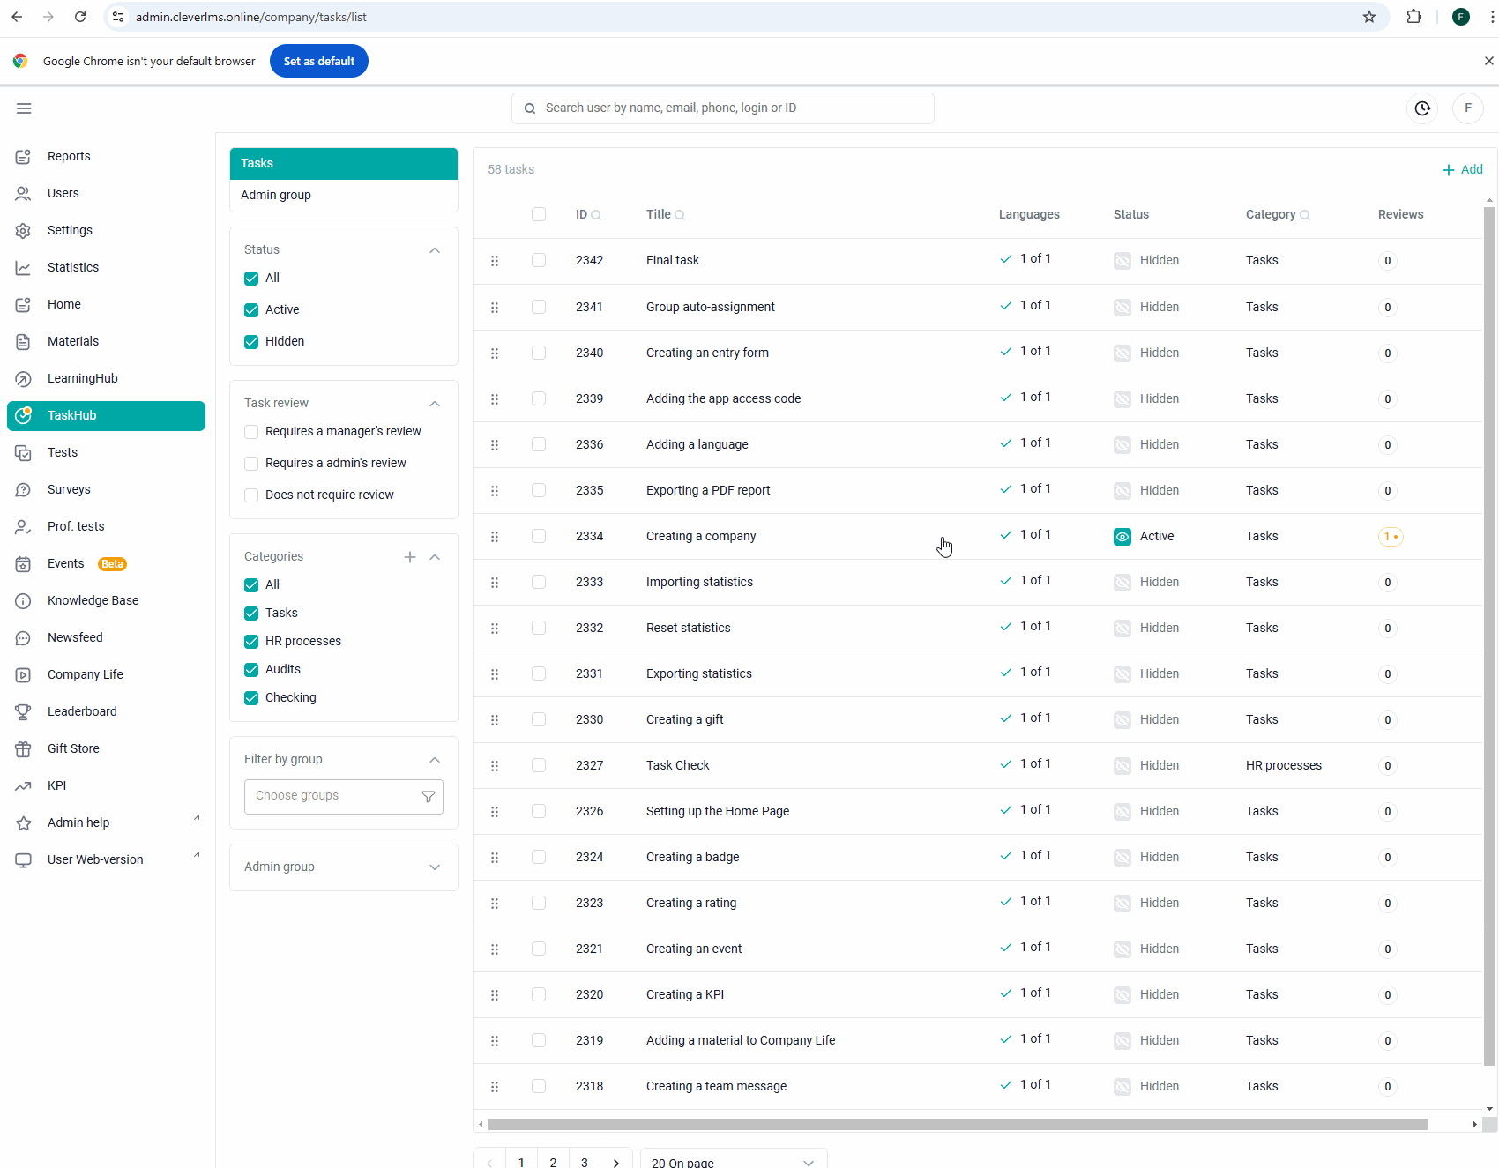Set Chrome as default browser
The height and width of the screenshot is (1168, 1499).
point(319,61)
